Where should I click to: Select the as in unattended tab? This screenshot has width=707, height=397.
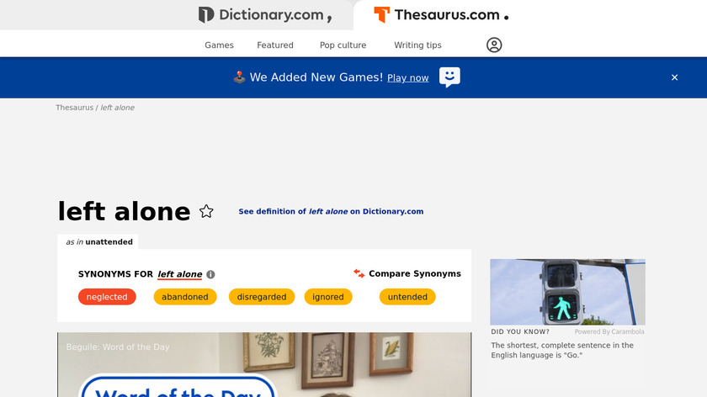click(x=98, y=242)
